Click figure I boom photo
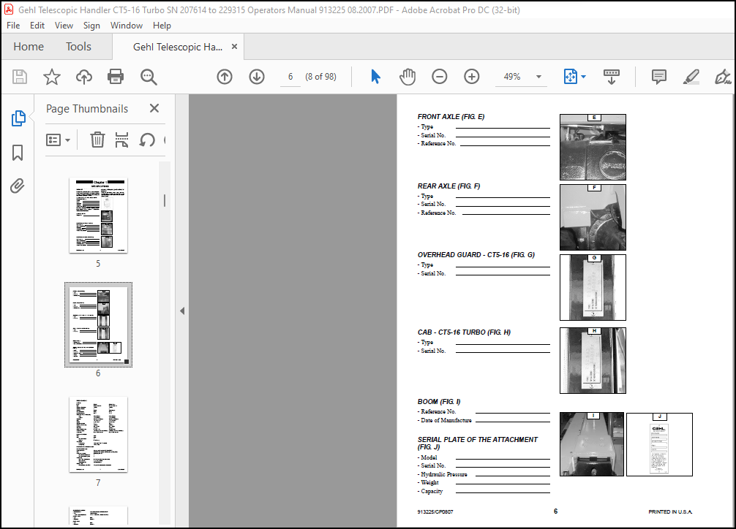Image resolution: width=736 pixels, height=529 pixels. tap(592, 444)
